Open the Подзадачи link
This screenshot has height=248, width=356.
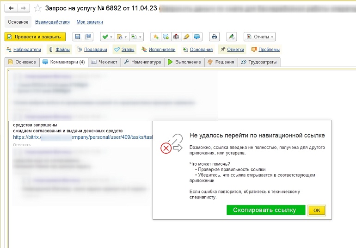click(x=92, y=50)
